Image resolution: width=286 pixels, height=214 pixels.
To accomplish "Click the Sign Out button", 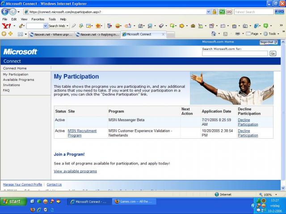I will (269, 42).
